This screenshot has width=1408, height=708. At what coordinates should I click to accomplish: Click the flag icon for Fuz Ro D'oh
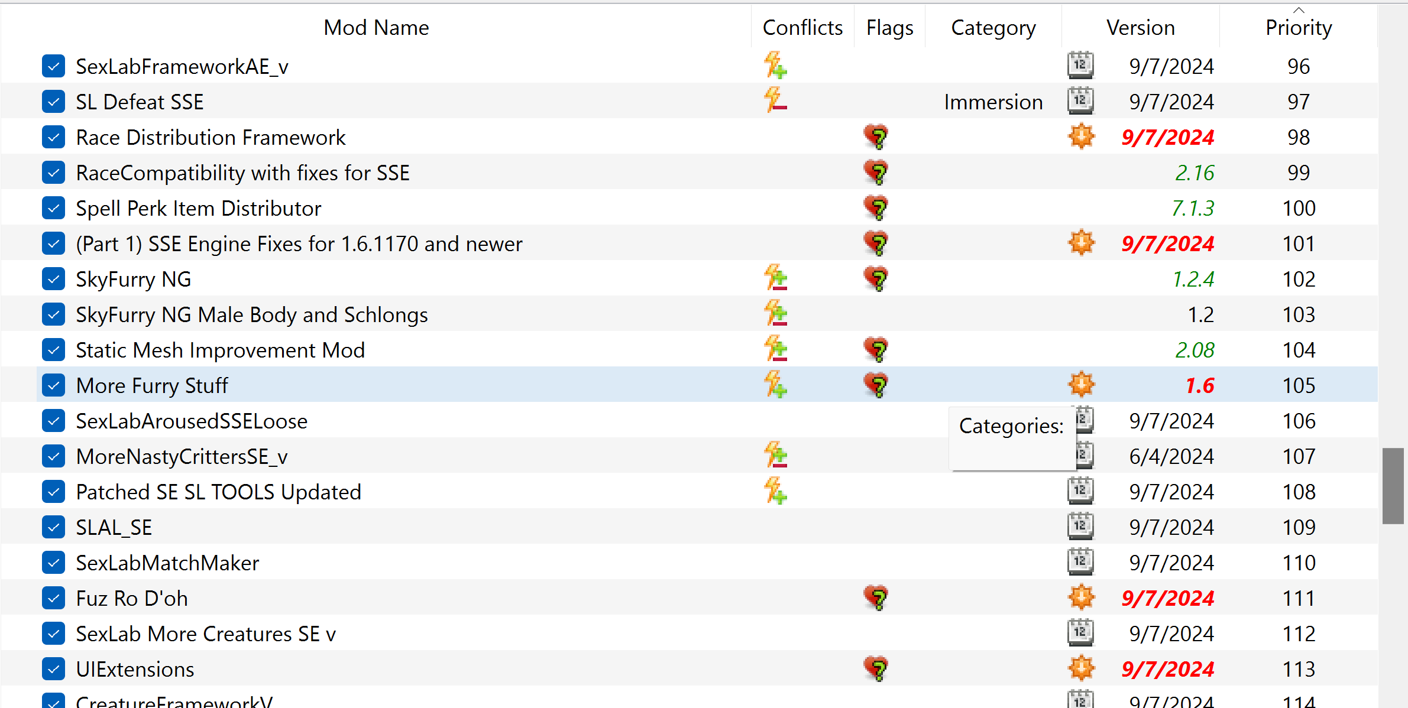pos(876,597)
